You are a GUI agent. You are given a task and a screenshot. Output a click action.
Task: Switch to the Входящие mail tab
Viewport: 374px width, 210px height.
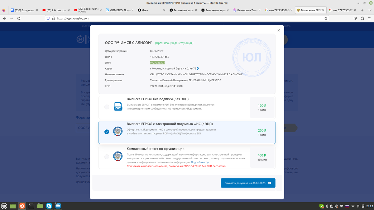tap(24, 10)
